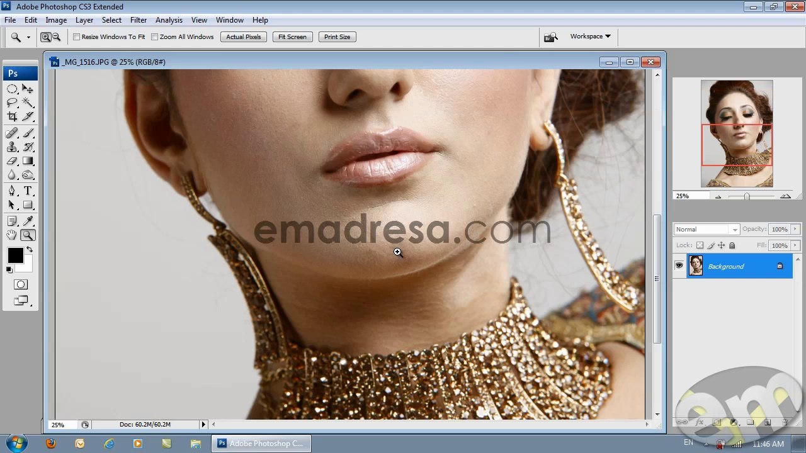Select the Clone Stamp tool
The height and width of the screenshot is (453, 806).
[12, 147]
